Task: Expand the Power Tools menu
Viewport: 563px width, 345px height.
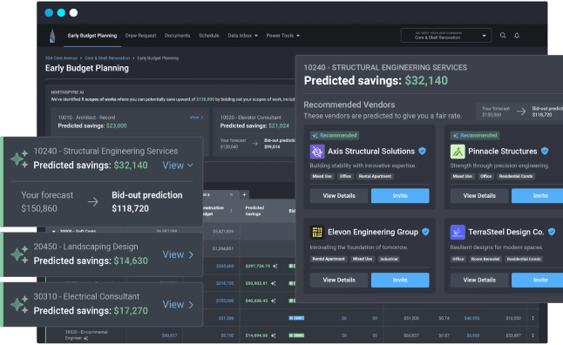Action: tap(283, 36)
